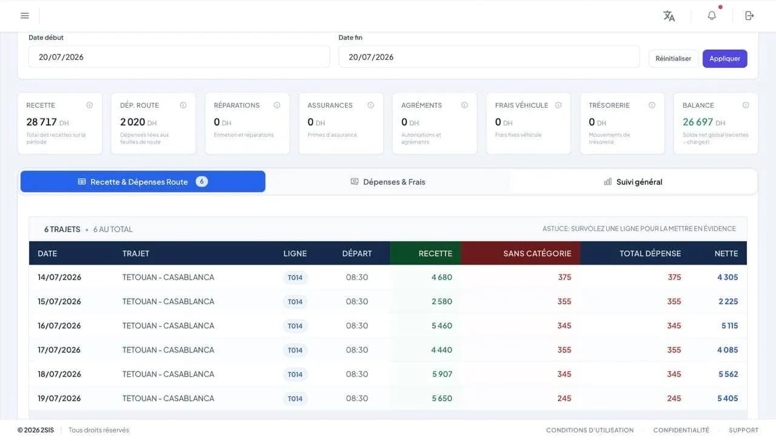Click T014 badge in the 17/07/2026 row
The height and width of the screenshot is (441, 776).
click(295, 351)
